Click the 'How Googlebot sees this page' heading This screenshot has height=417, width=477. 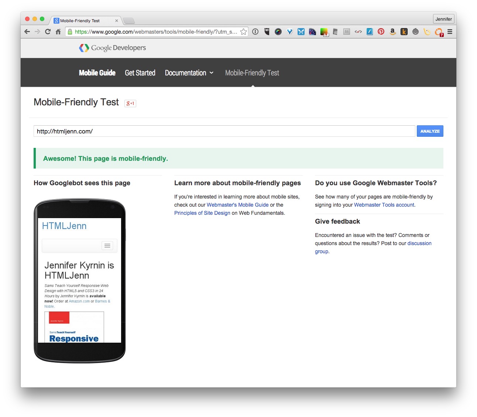[82, 183]
